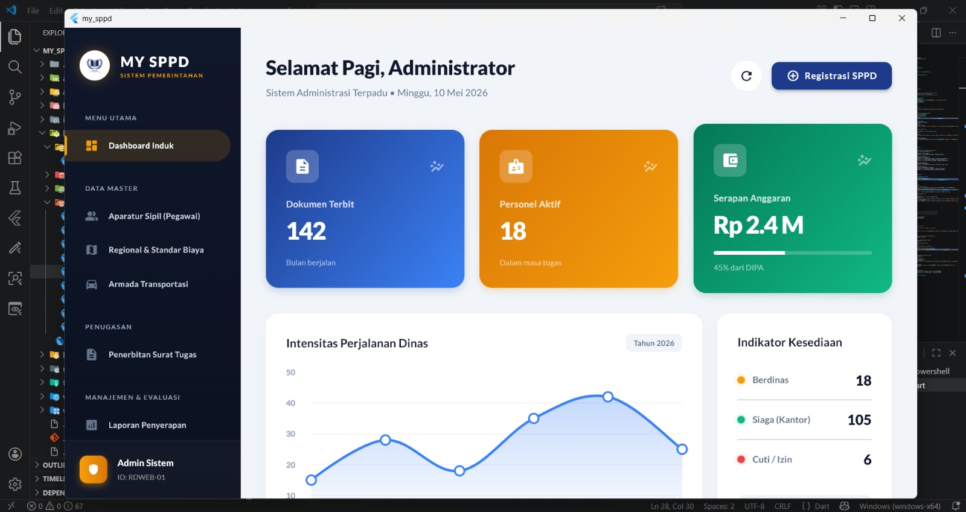Click UTF-8 encoding in status bar
966x512 pixels.
[x=754, y=506]
